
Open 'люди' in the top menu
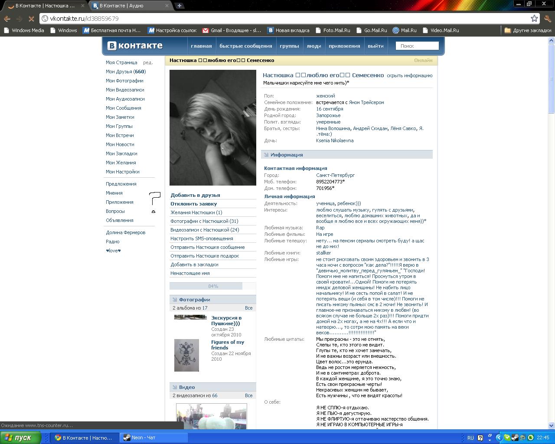[314, 46]
